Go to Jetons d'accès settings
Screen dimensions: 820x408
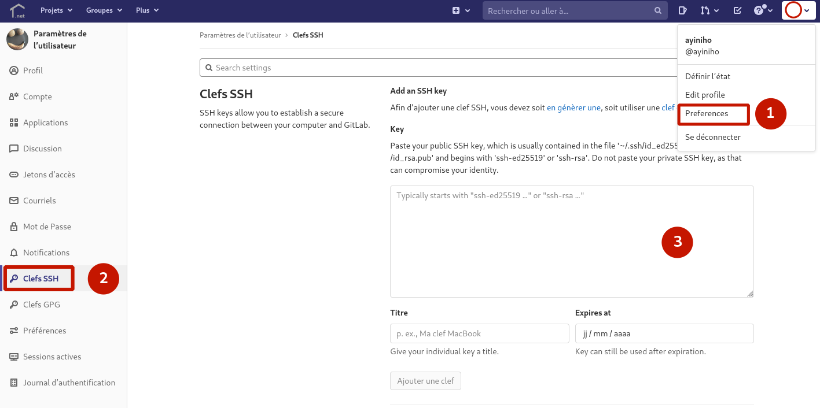click(x=49, y=175)
